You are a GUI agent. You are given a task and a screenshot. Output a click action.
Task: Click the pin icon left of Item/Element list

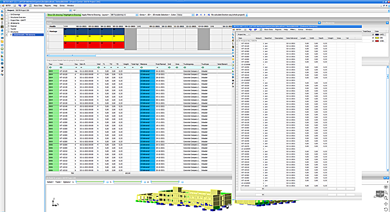[319, 23]
